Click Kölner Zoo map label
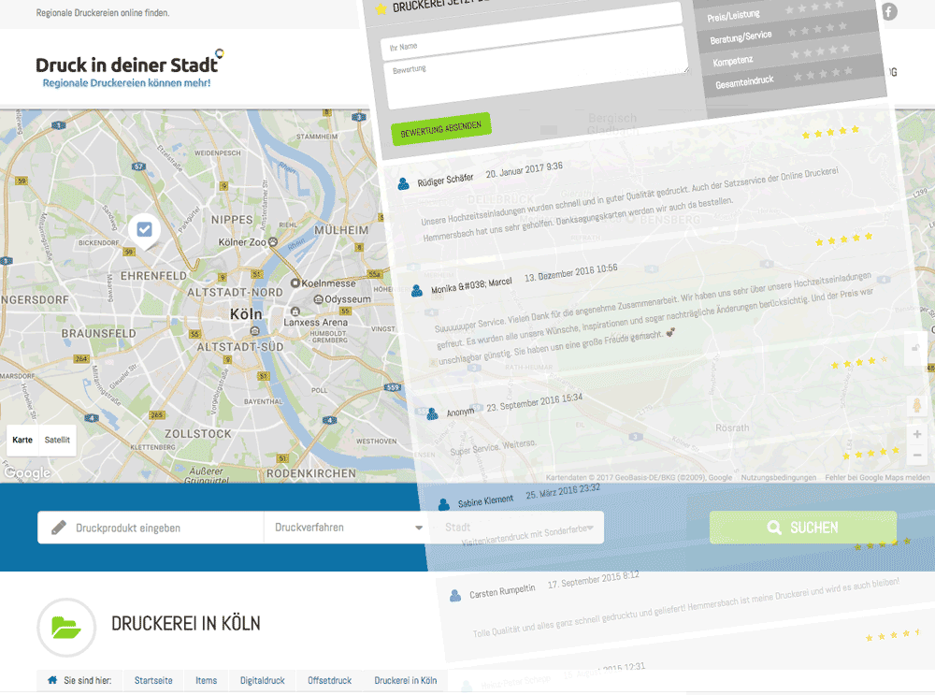The width and height of the screenshot is (935, 695). (x=248, y=242)
